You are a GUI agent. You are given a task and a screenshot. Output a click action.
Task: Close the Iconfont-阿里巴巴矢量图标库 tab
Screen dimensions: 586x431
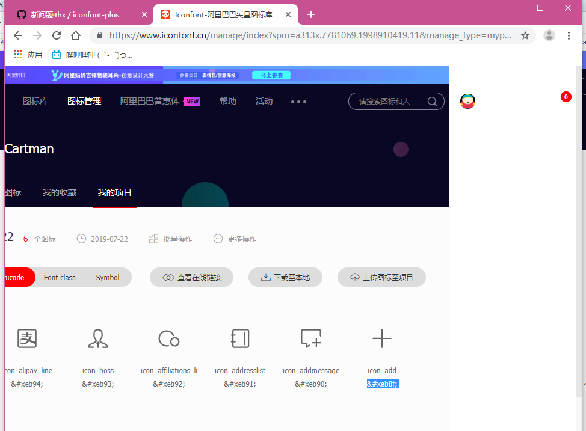288,14
